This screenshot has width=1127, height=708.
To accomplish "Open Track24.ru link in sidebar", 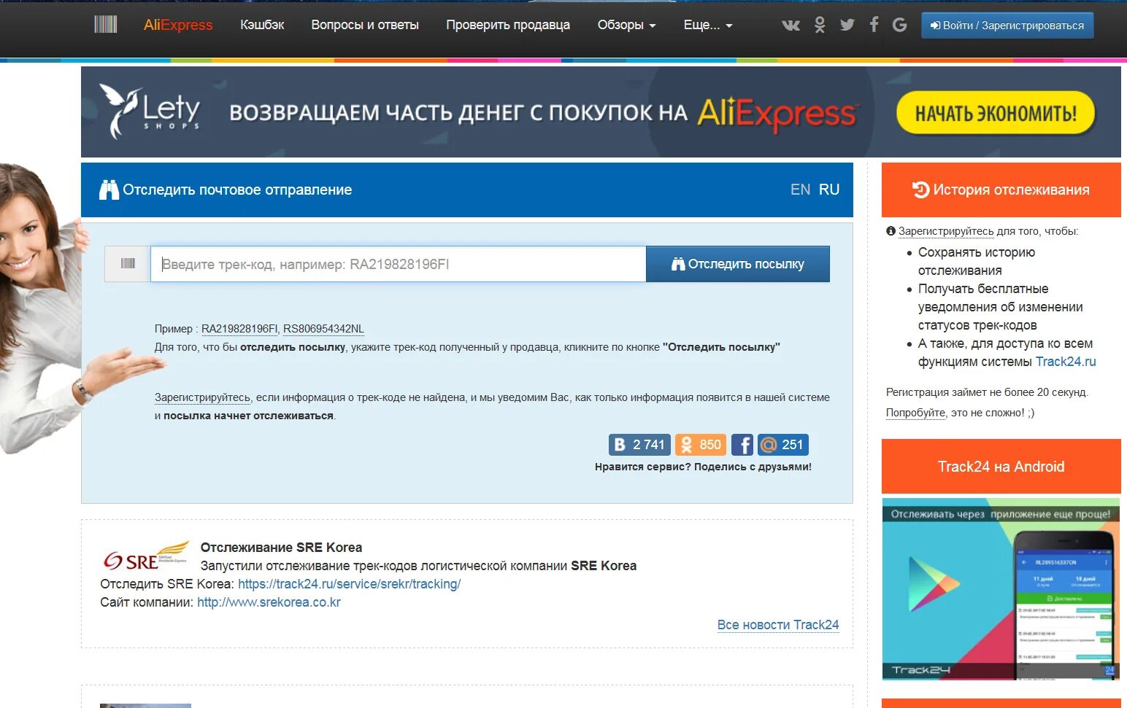I will (1066, 362).
